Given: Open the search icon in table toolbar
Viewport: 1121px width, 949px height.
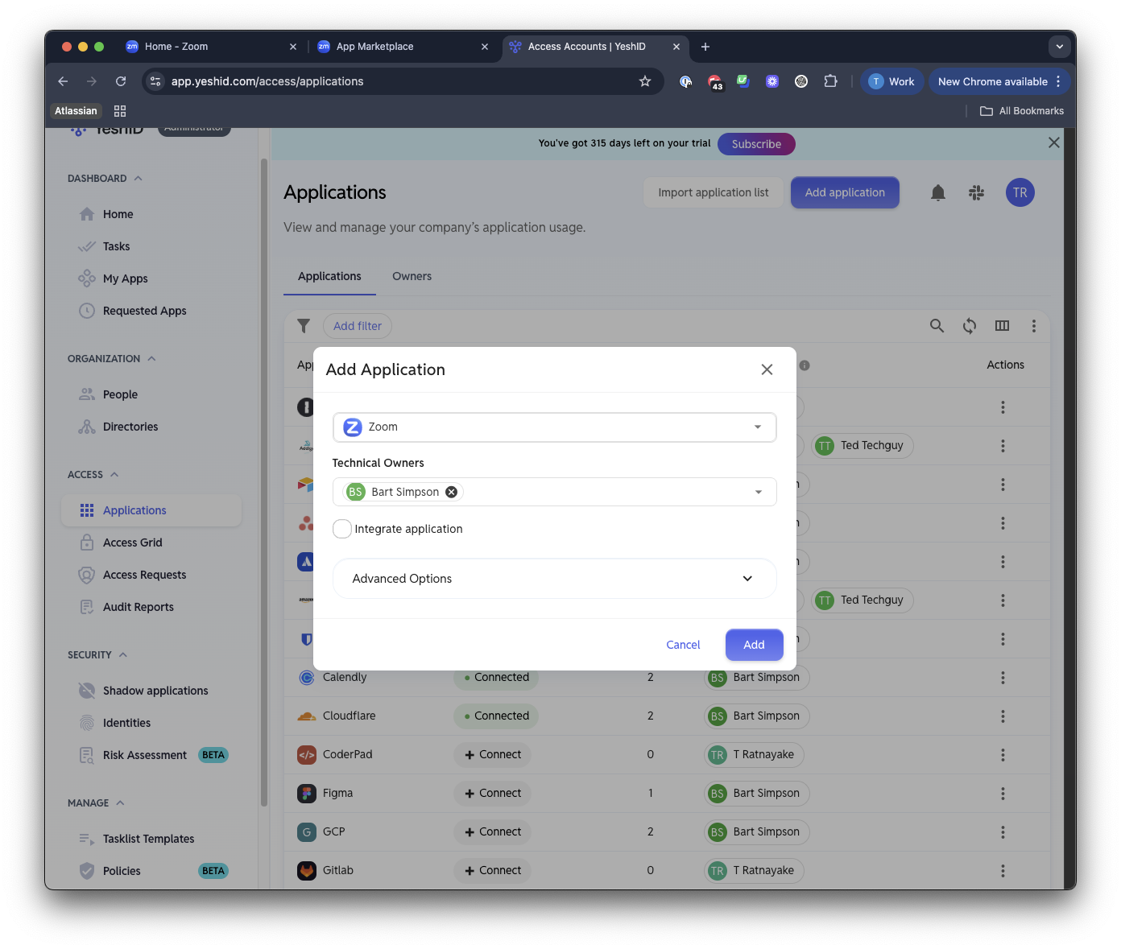Looking at the screenshot, I should point(937,326).
